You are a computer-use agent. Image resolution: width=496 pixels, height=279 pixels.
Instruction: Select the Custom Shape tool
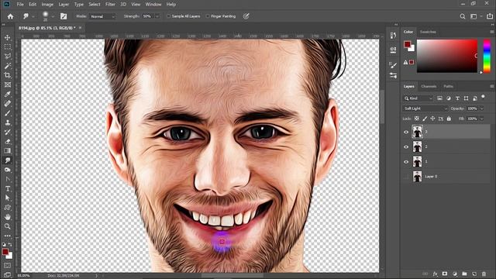8,208
